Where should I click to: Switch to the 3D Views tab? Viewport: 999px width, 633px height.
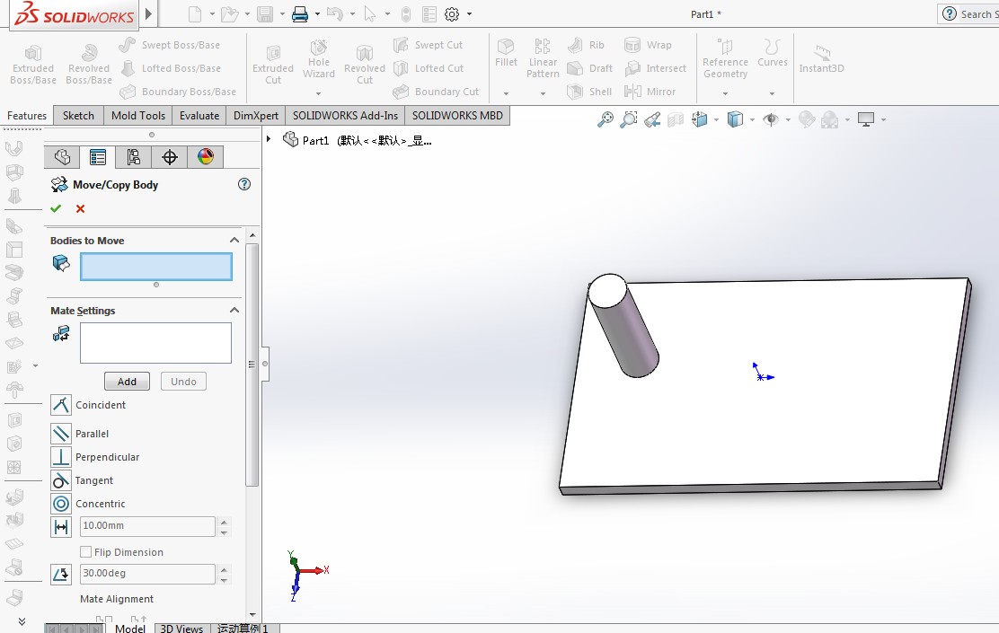[181, 628]
